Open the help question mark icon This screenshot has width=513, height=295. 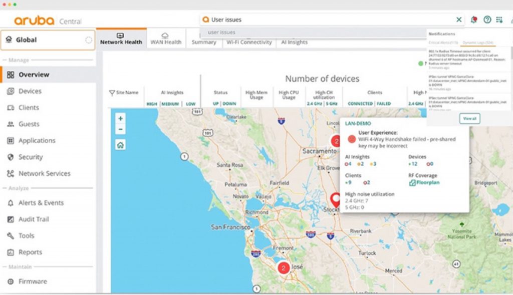point(487,19)
